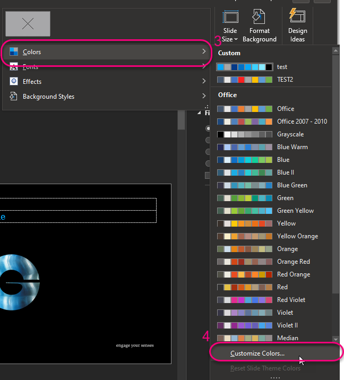The width and height of the screenshot is (344, 380).
Task: Select the blue circular logo on slide
Action: tap(20, 282)
